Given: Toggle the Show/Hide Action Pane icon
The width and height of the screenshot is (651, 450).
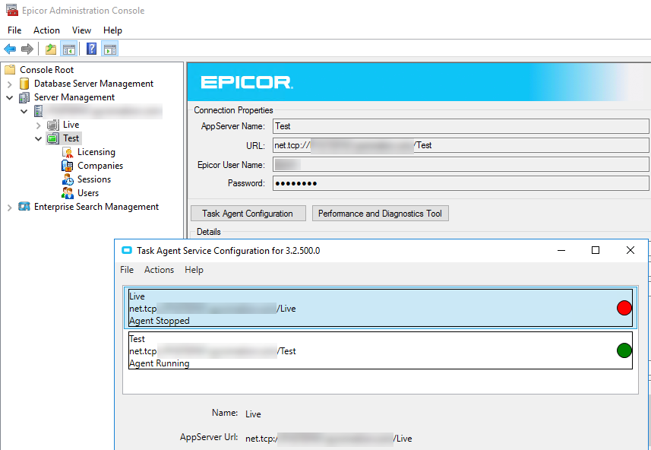Looking at the screenshot, I should click(x=109, y=49).
